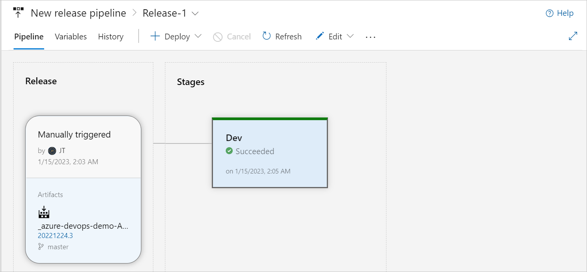Open the History tab

(110, 36)
